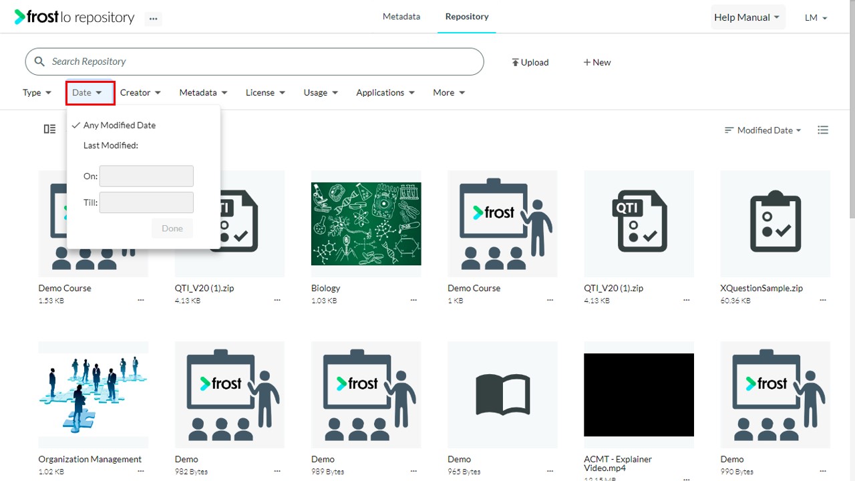Click the page vertical scrollbar
The height and width of the screenshot is (481, 855).
pos(851,111)
